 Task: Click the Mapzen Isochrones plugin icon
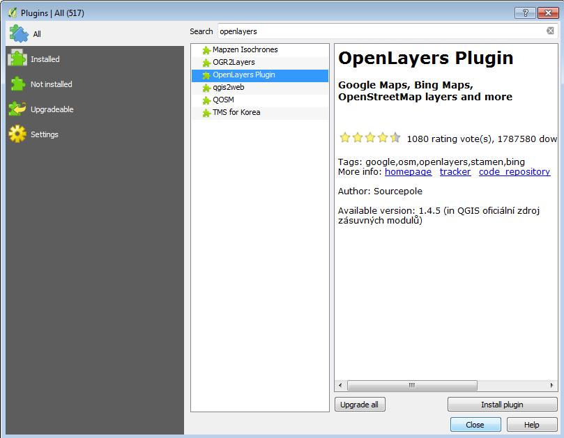[x=206, y=50]
